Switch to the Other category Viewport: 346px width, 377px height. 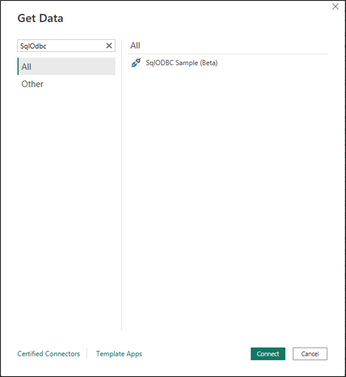pyautogui.click(x=32, y=84)
